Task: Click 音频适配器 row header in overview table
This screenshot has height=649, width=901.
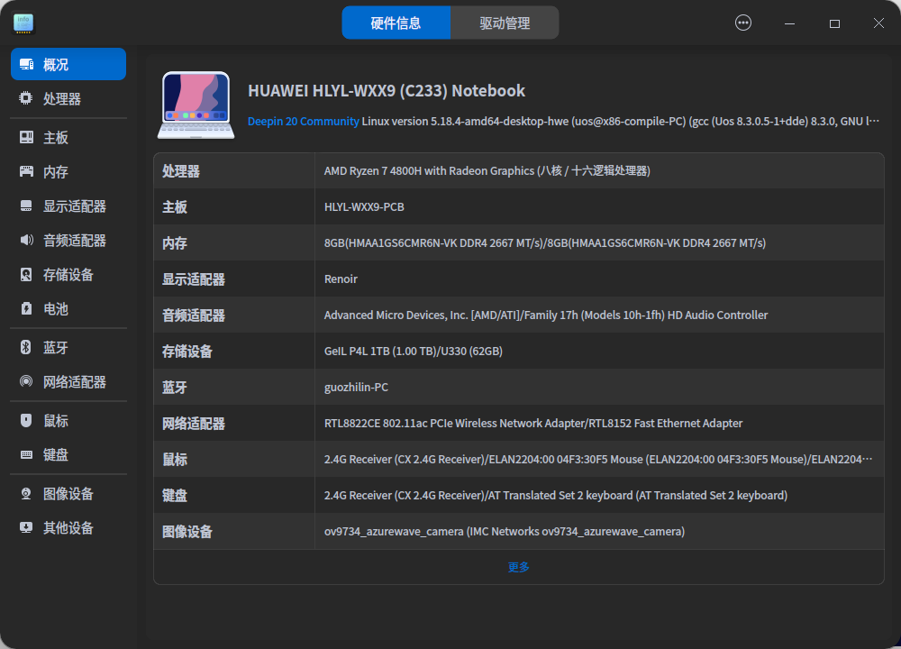Action: [x=194, y=315]
